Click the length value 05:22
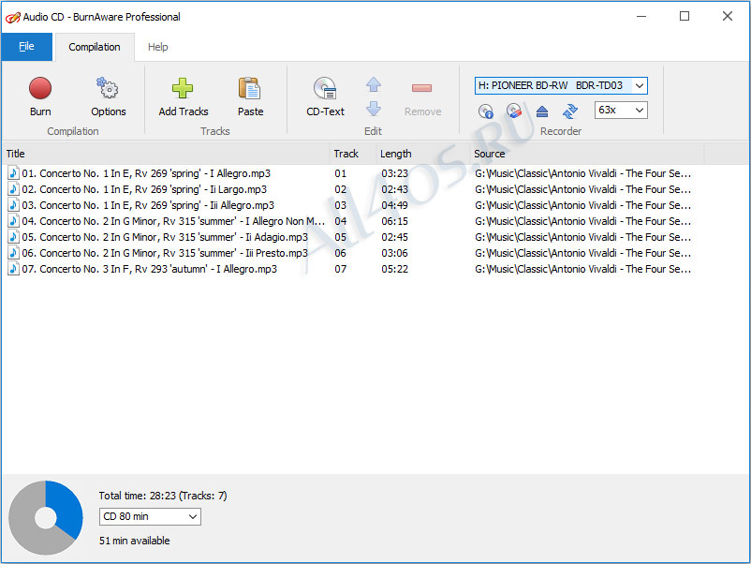Viewport: 751px width, 564px height. [394, 269]
